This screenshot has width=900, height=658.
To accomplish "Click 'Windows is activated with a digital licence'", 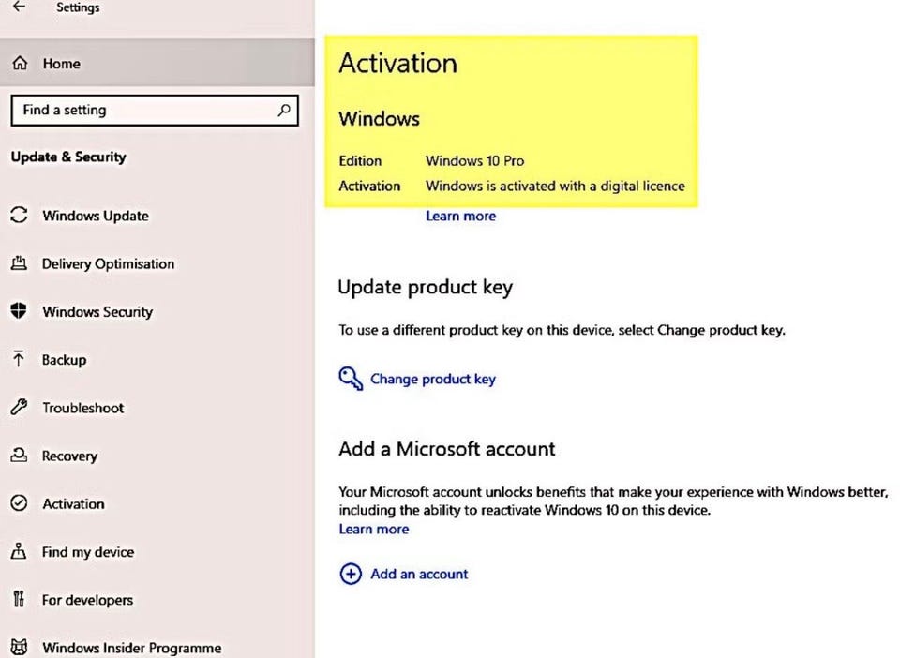I will point(555,186).
